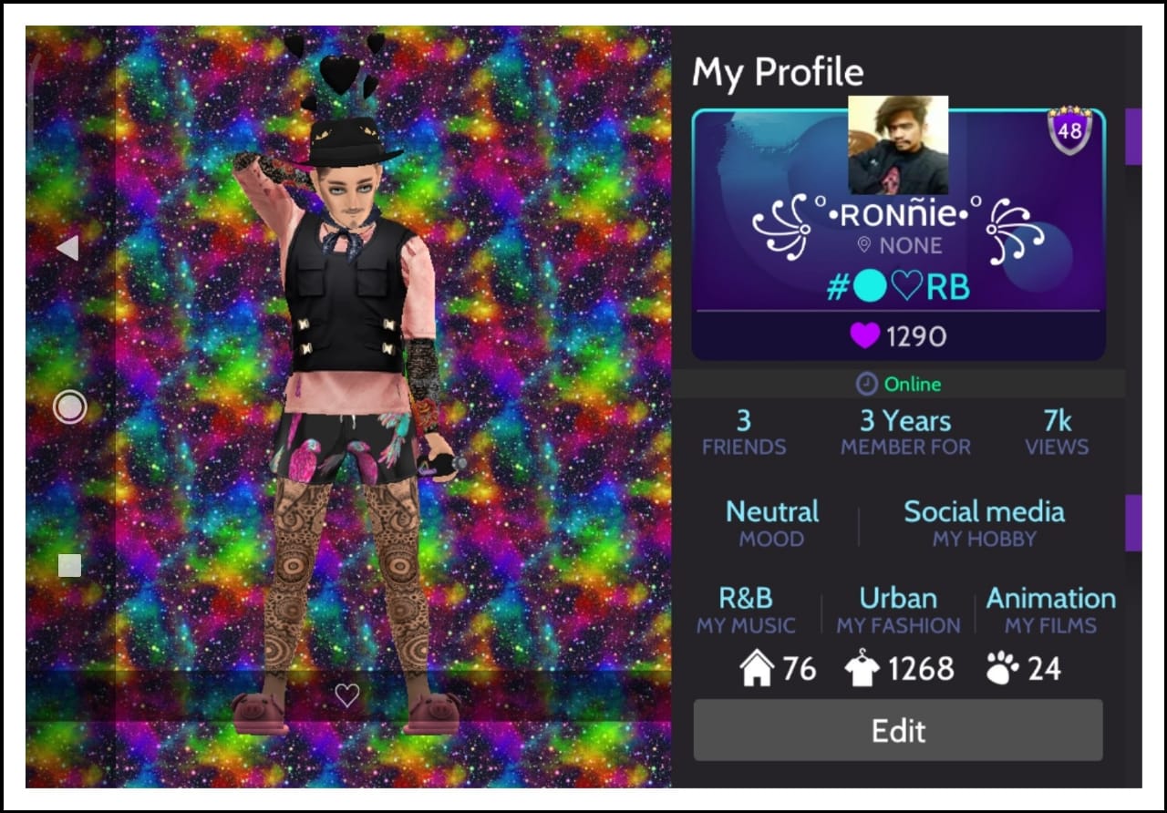1167x813 pixels.
Task: Select the Animation films preference
Action: [1050, 610]
